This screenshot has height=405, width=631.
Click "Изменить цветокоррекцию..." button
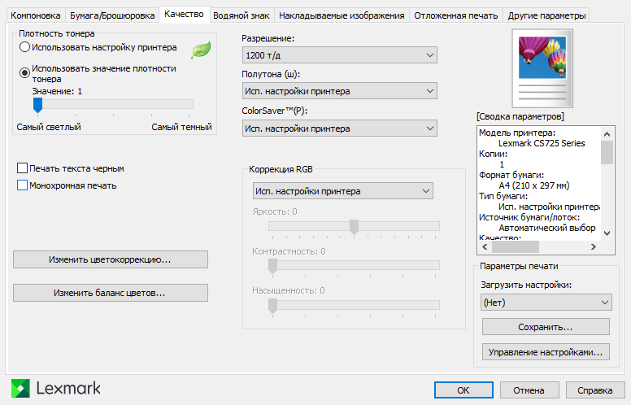[111, 259]
